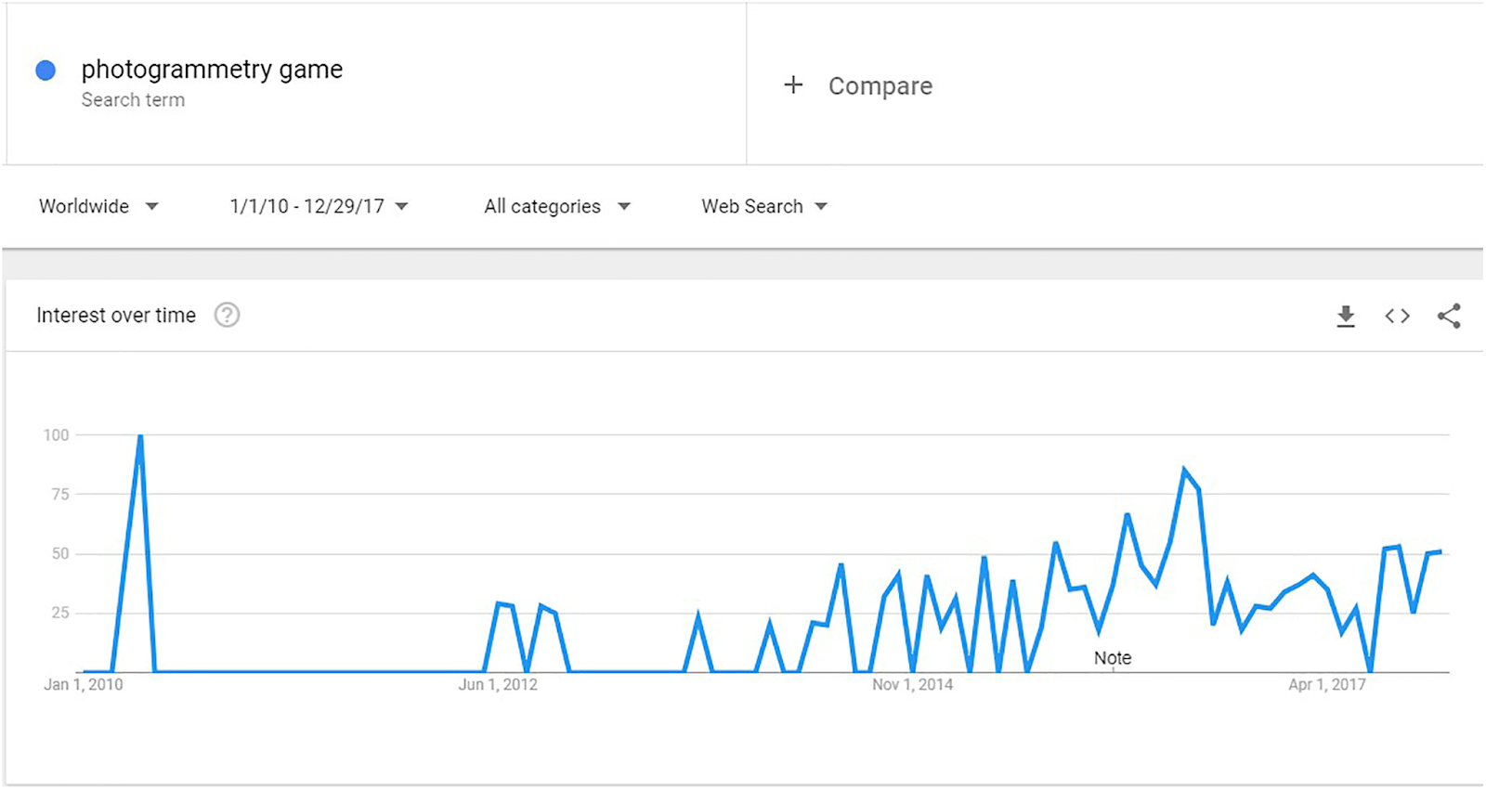This screenshot has height=789, width=1486.
Task: Open the Interest over time help icon
Action: tap(227, 316)
